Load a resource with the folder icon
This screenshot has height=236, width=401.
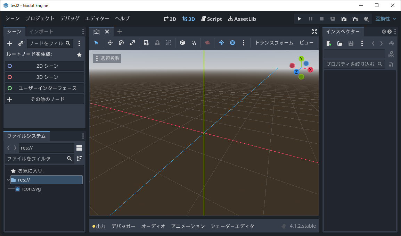[x=339, y=43]
